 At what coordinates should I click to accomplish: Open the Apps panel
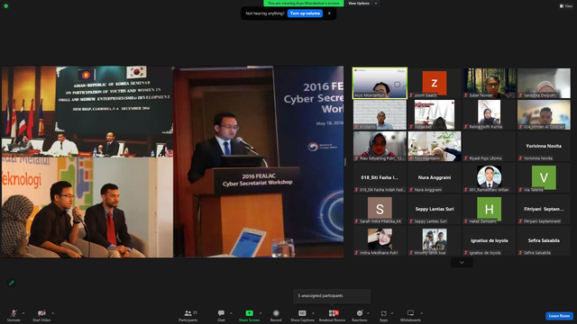pos(383,315)
